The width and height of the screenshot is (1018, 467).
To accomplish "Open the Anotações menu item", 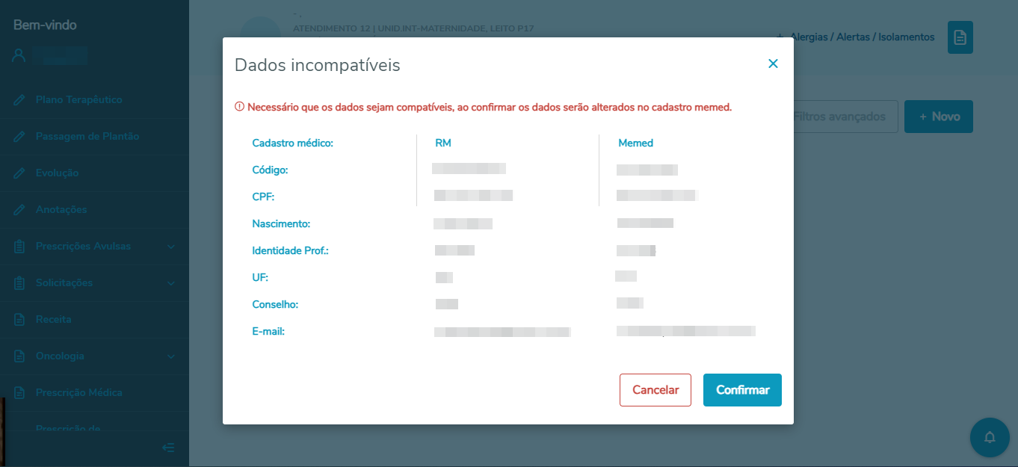I will click(x=61, y=210).
